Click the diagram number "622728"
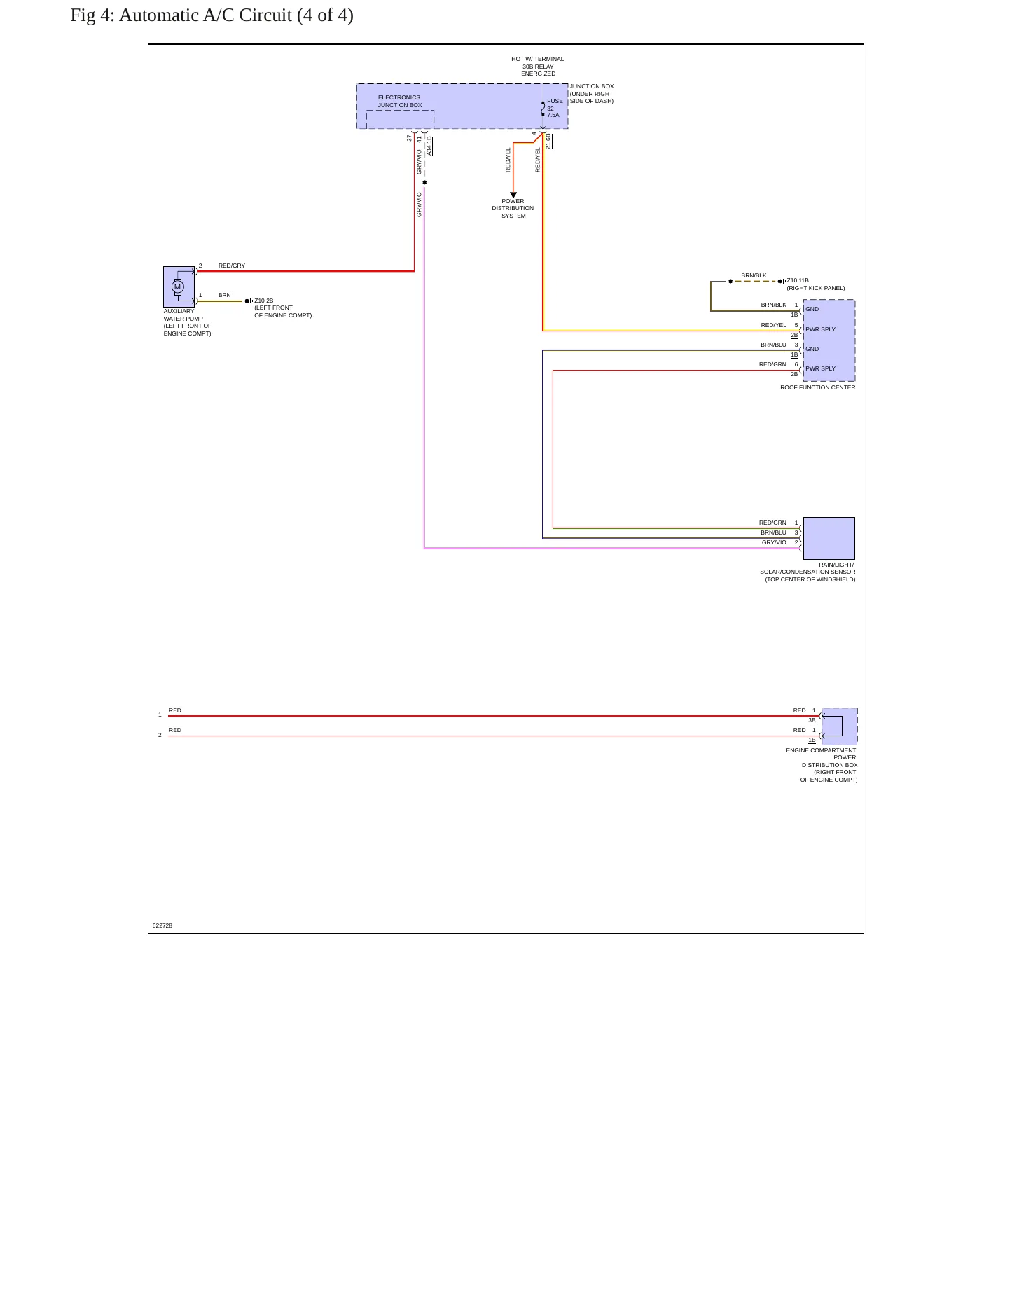 click(x=162, y=925)
